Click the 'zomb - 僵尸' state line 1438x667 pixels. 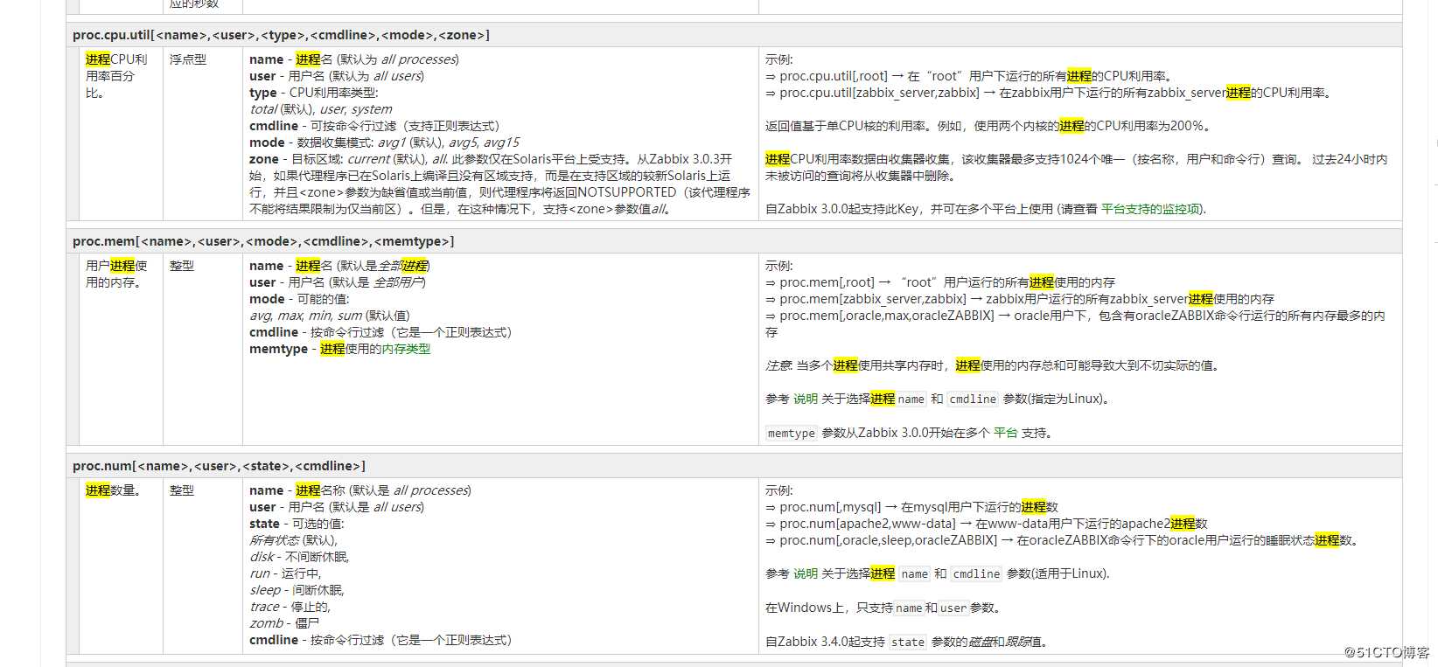tap(284, 623)
